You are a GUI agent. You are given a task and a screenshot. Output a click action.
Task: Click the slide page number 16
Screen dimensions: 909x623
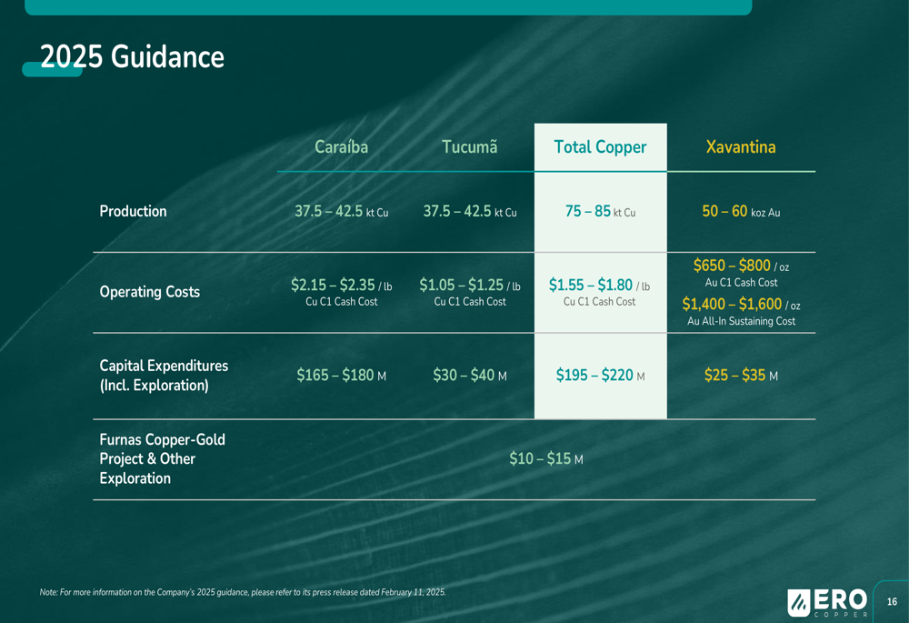[x=893, y=601]
